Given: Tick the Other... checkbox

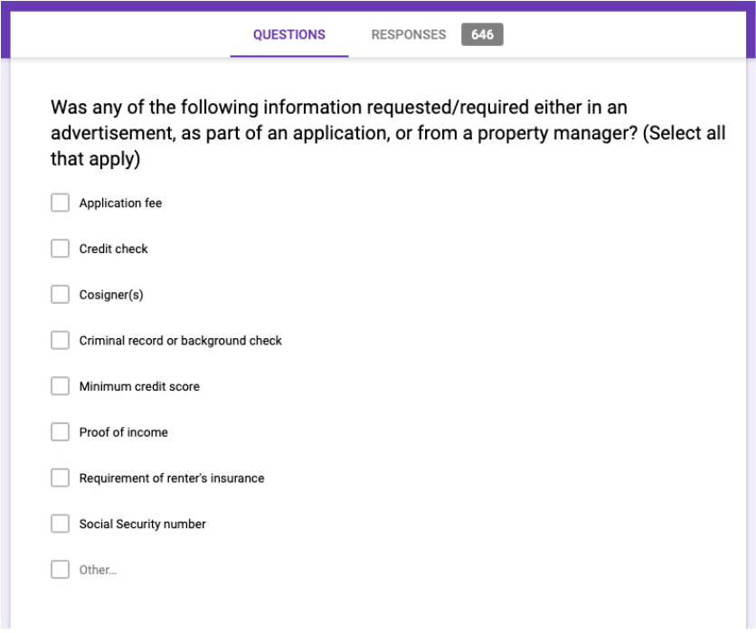Looking at the screenshot, I should pyautogui.click(x=60, y=570).
